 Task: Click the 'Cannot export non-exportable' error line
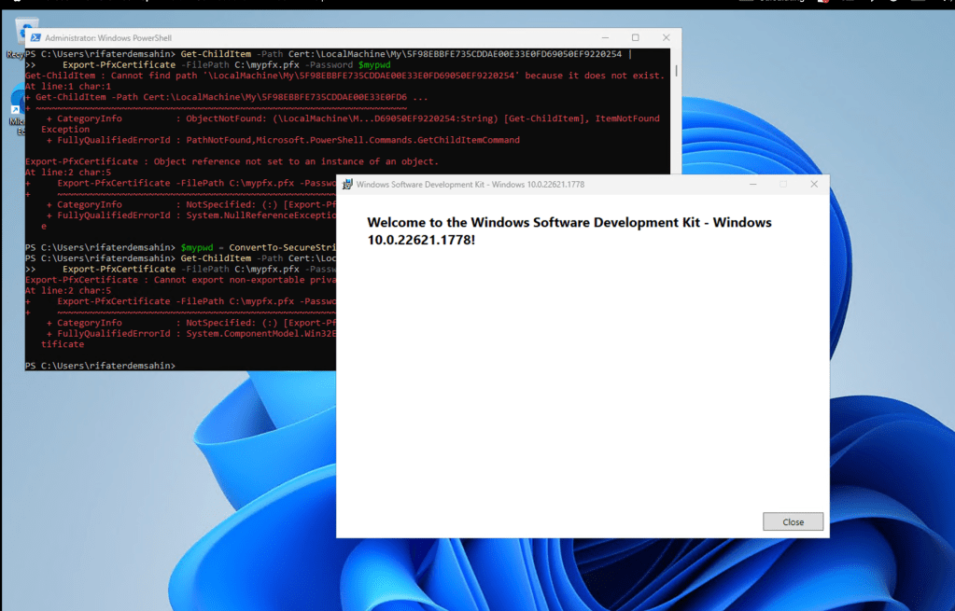181,280
